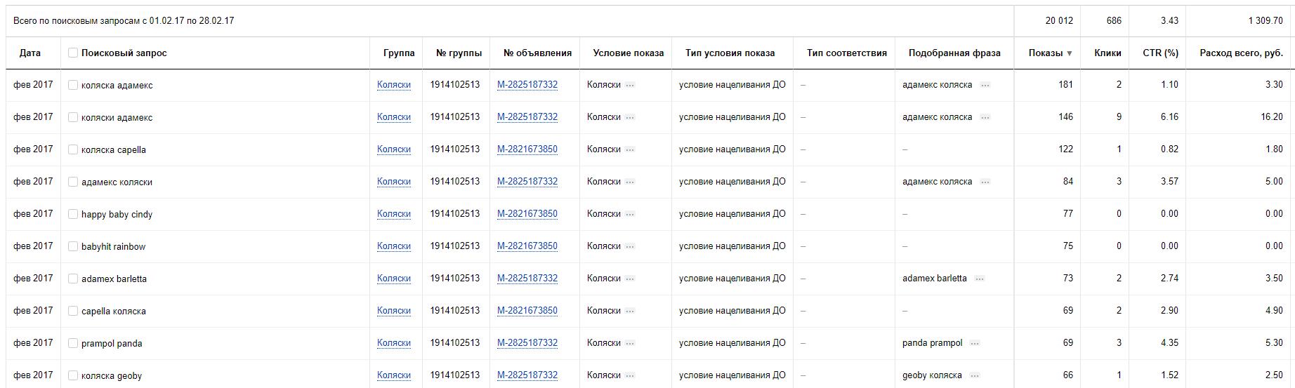Viewport: 1295px width, 388px height.
Task: Sort by Клики column header
Action: click(x=1107, y=53)
